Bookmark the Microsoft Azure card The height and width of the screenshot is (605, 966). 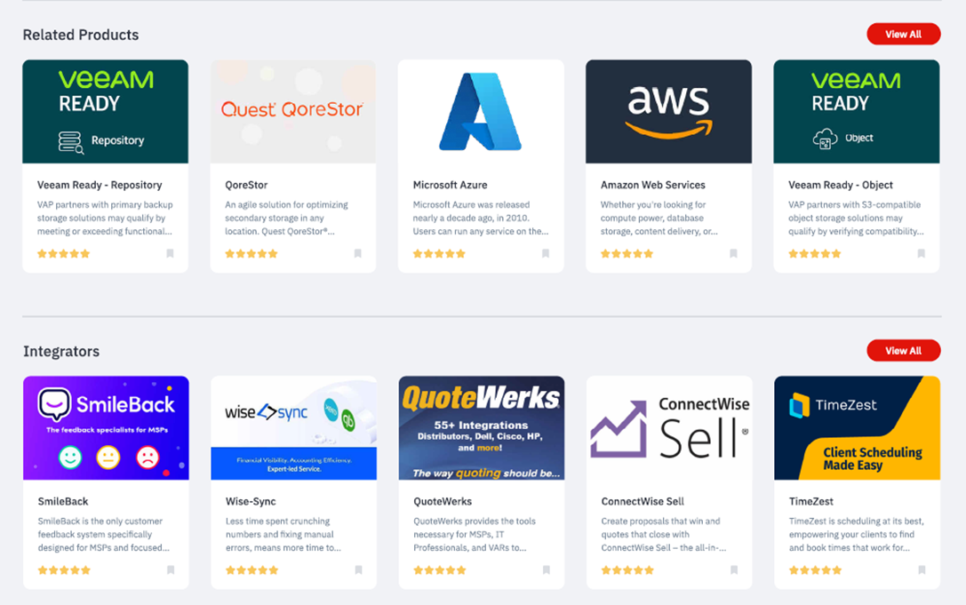pos(546,253)
